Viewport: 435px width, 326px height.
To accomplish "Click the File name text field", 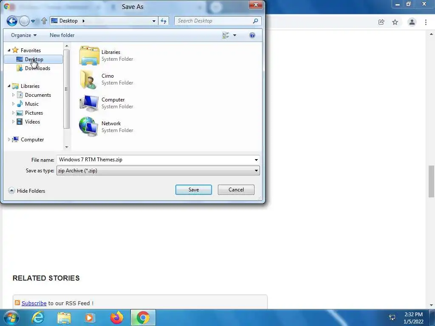I will tap(155, 160).
